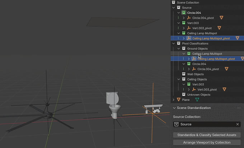
Task: Clear the Source Collection field with X
Action: click(237, 124)
